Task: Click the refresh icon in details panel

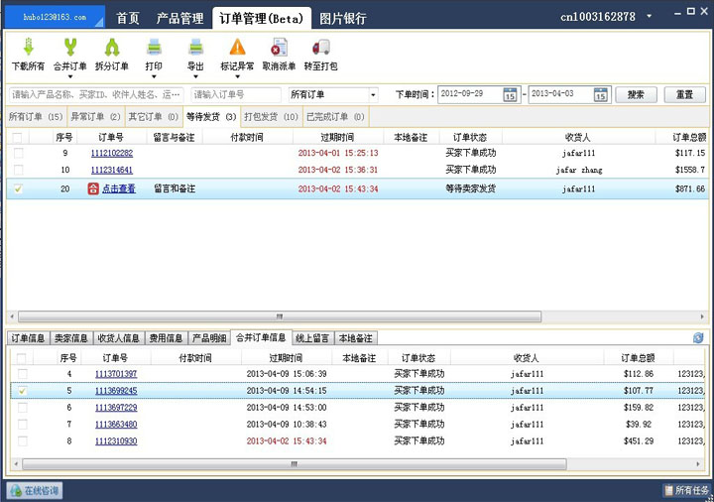Action: (x=698, y=337)
